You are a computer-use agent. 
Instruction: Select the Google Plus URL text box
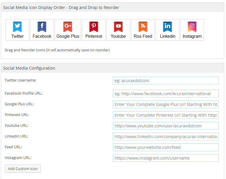tap(166, 104)
